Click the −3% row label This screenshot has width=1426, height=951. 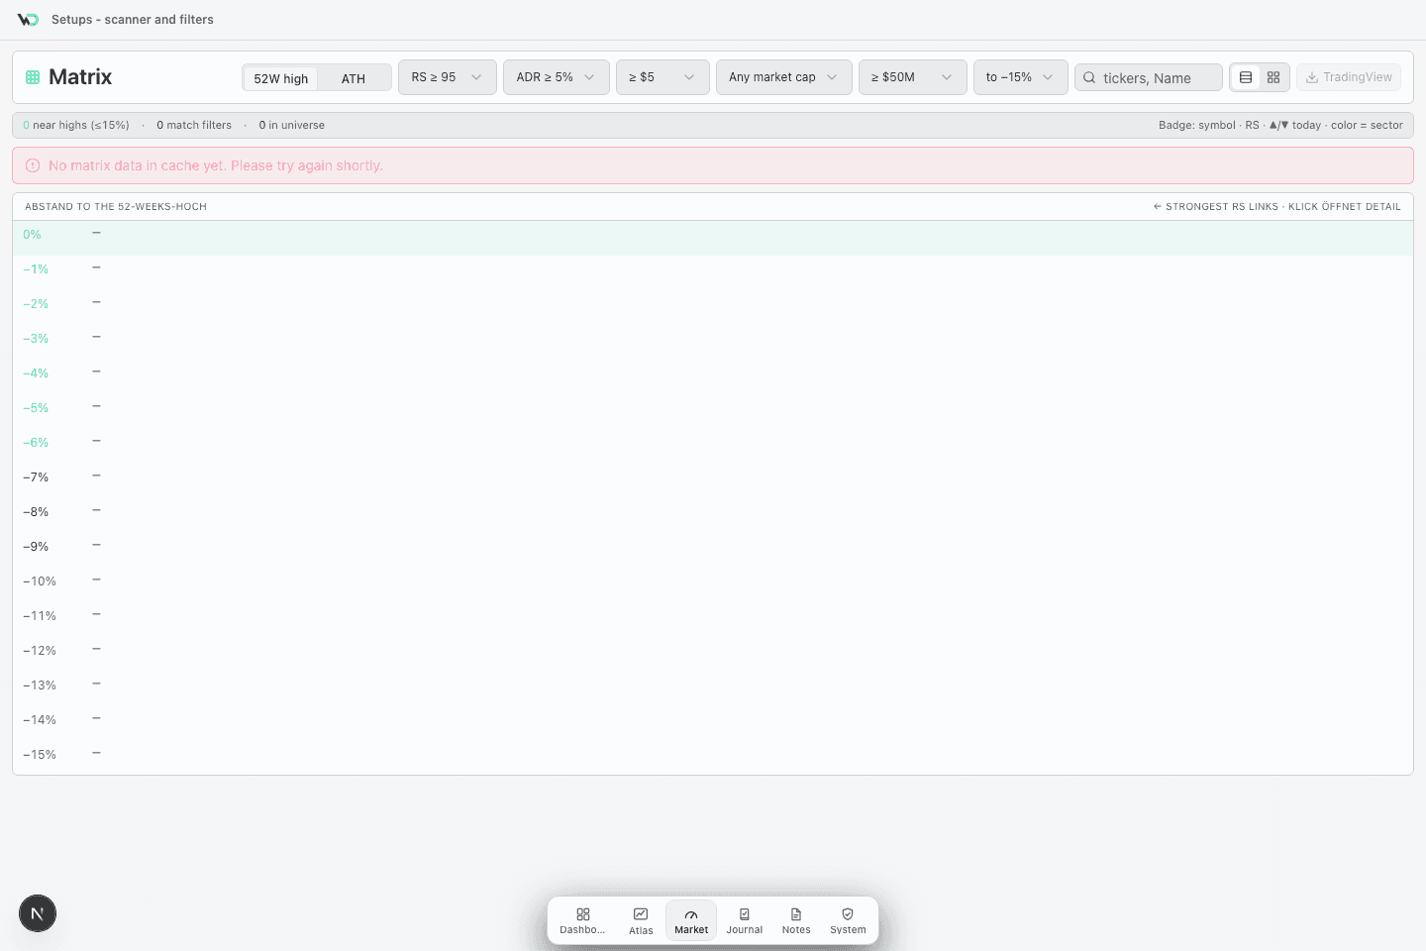coord(36,339)
